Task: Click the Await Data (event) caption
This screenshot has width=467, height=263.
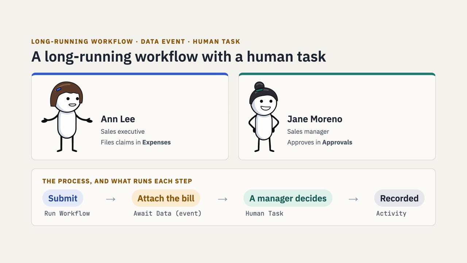Action: click(x=167, y=213)
